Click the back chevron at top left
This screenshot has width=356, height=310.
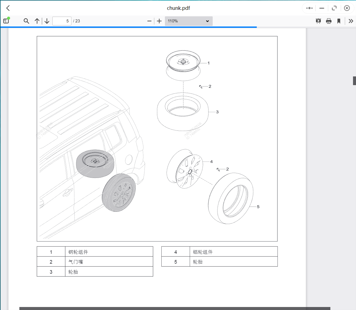pyautogui.click(x=8, y=8)
